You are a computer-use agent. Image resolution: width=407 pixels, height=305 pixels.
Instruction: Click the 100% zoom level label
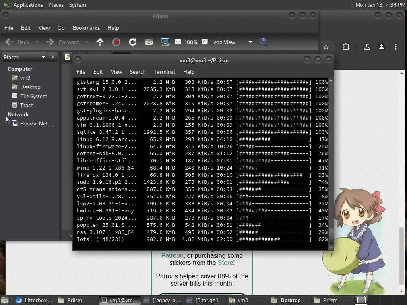191,42
